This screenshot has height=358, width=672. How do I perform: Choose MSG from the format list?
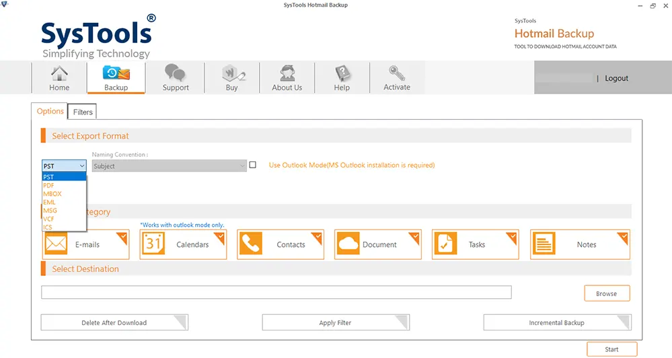tap(65, 211)
